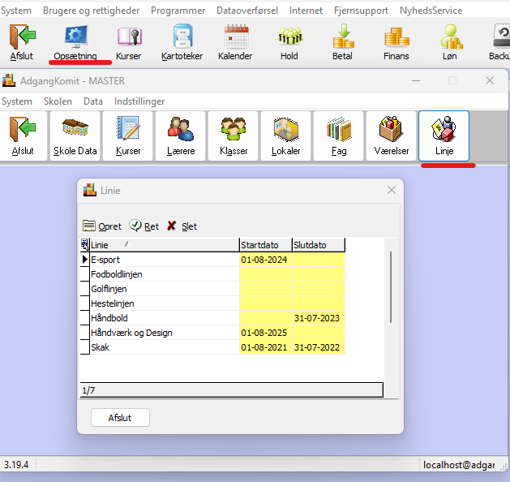Open Brugere og rettigheder menu
Image resolution: width=510 pixels, height=482 pixels.
91,11
